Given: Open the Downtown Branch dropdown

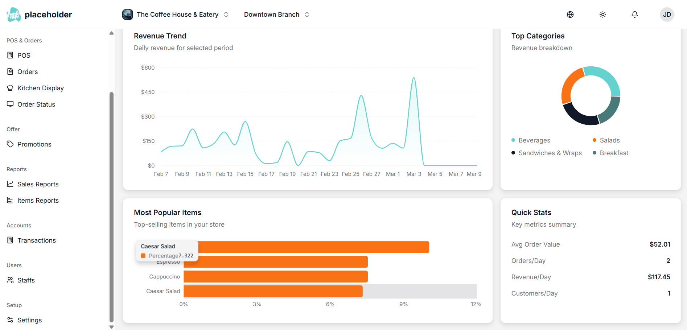Looking at the screenshot, I should pos(276,15).
